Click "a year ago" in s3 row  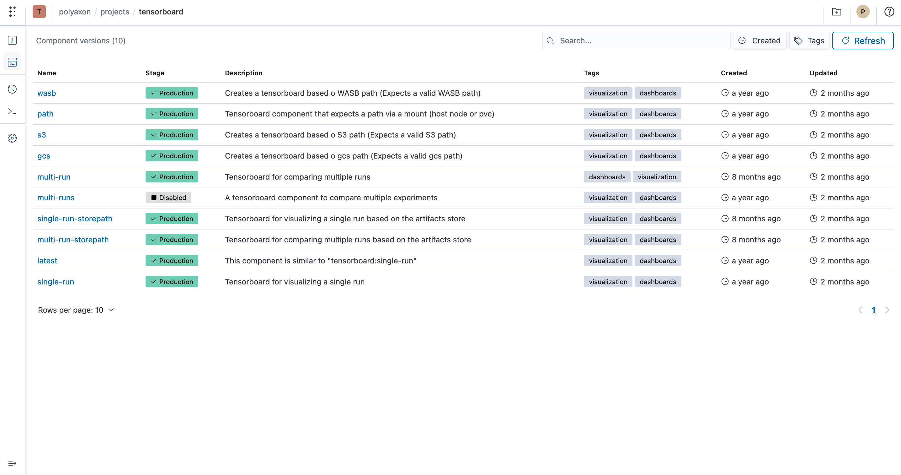750,135
